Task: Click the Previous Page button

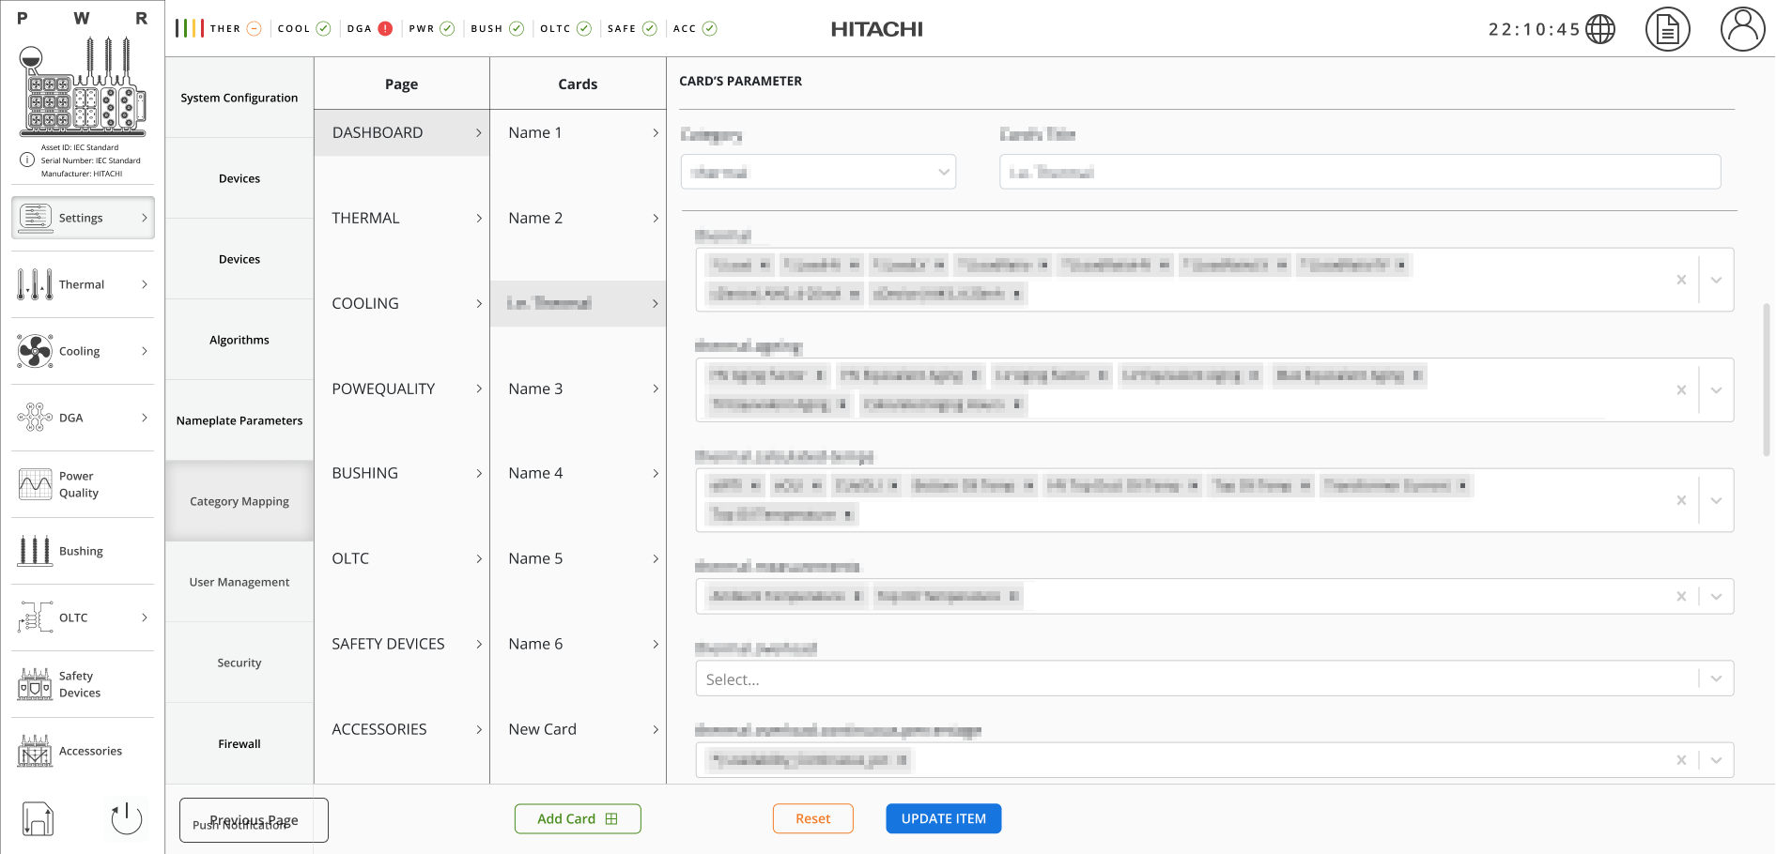Action: click(x=254, y=820)
